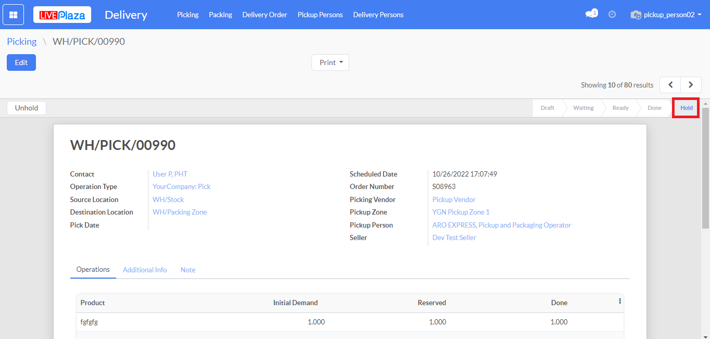Click the Delivery app title

tap(126, 15)
